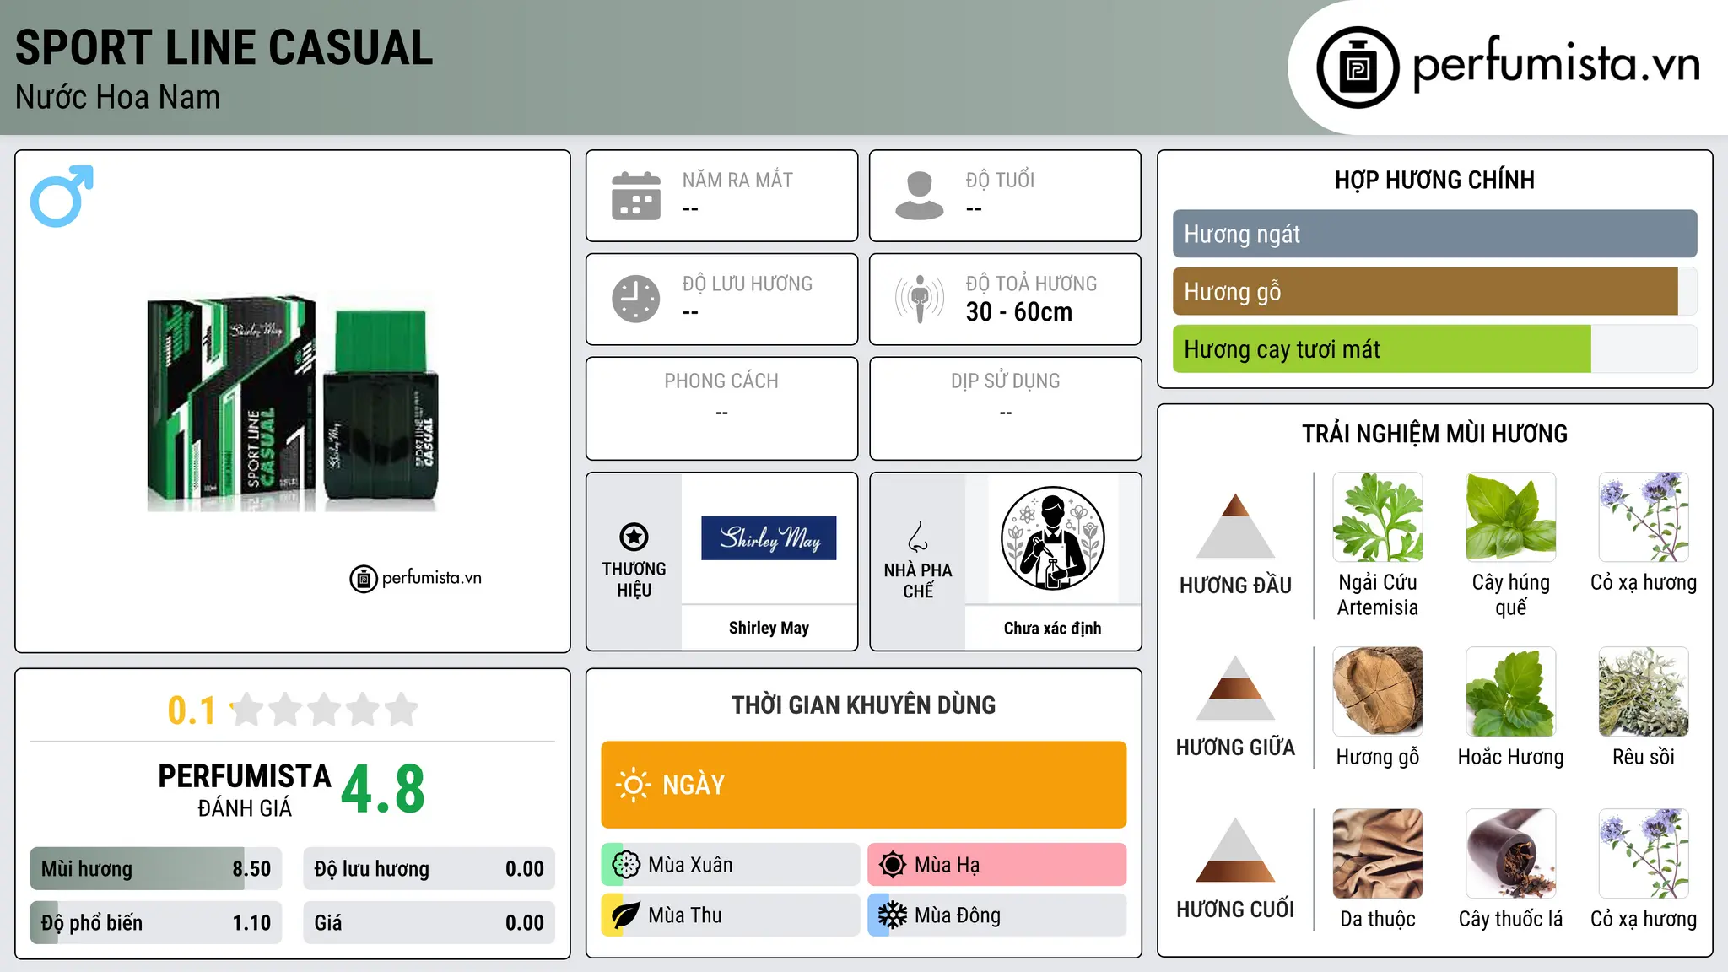The width and height of the screenshot is (1728, 972).
Task: Click the pyramid icon above Hương giữa
Action: pyautogui.click(x=1235, y=688)
